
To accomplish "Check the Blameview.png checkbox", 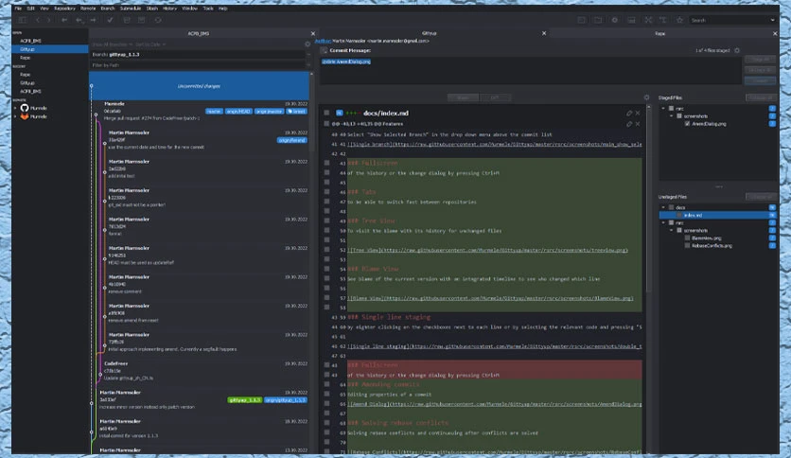I will (x=687, y=238).
